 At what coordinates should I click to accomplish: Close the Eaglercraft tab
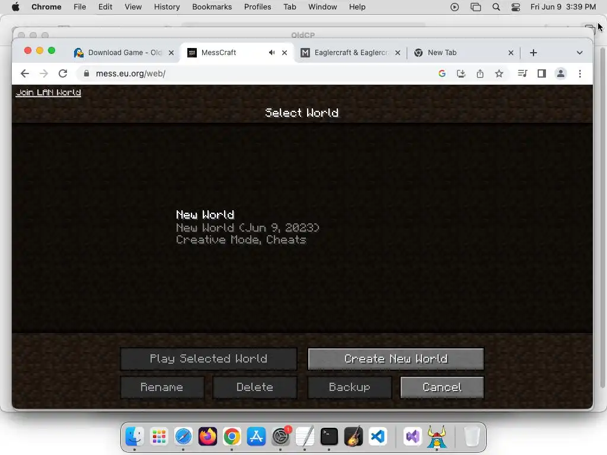(x=398, y=53)
